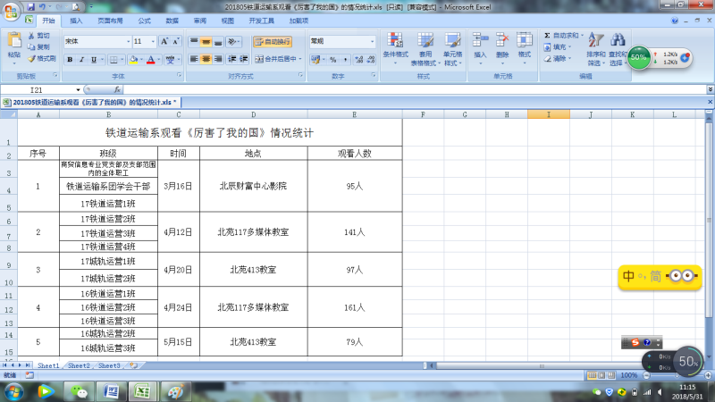Click the font color red A swatch
The image size is (715, 402).
[x=150, y=59]
